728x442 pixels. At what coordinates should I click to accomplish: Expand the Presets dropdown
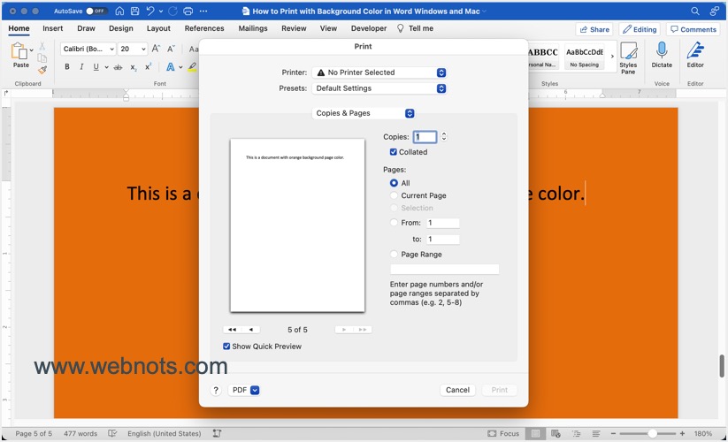pyautogui.click(x=379, y=88)
